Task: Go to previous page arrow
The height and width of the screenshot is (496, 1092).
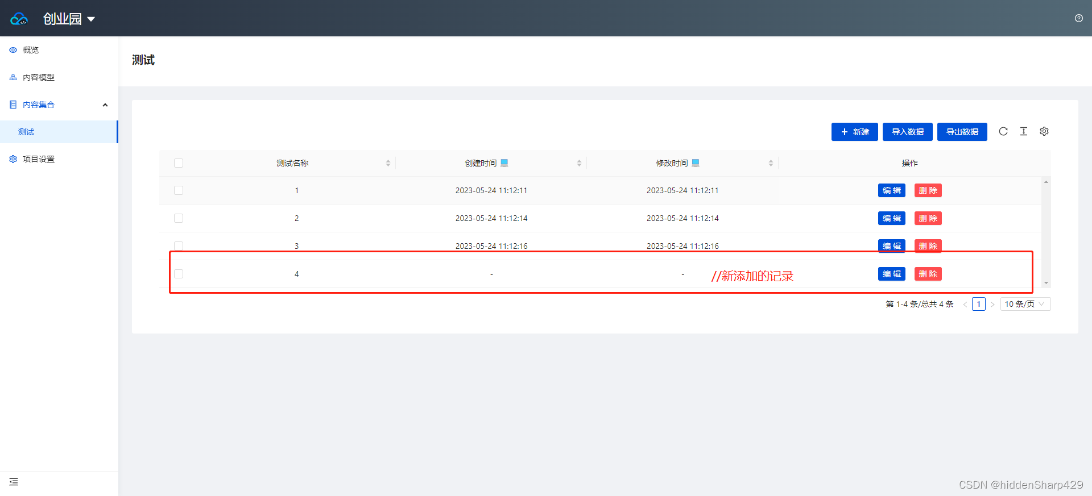Action: [x=965, y=305]
